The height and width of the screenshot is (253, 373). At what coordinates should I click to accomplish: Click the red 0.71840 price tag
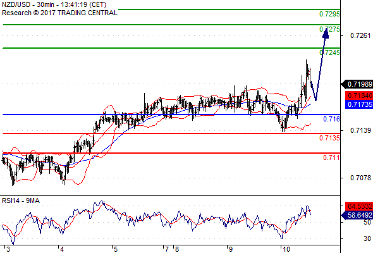pyautogui.click(x=359, y=96)
